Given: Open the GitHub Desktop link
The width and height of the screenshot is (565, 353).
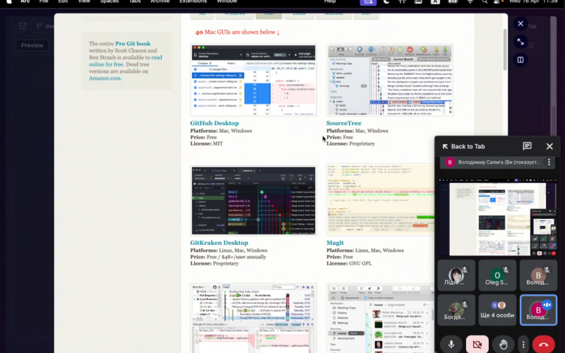Looking at the screenshot, I should click(215, 123).
